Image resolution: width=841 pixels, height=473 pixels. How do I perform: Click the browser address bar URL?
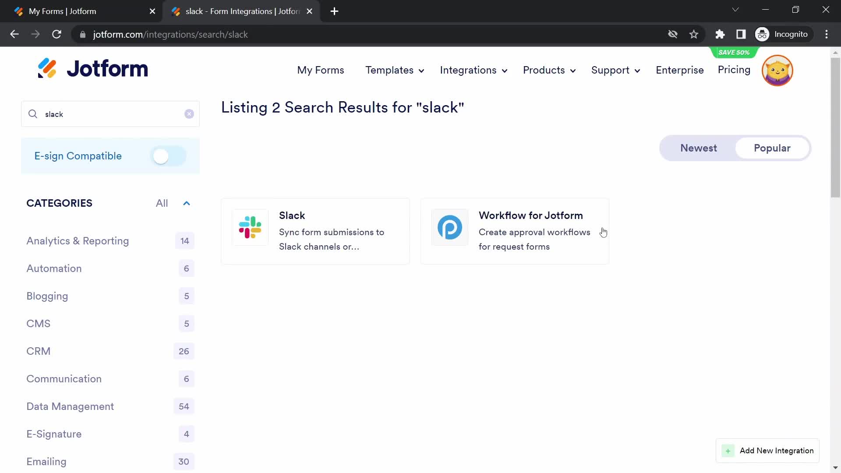point(170,34)
